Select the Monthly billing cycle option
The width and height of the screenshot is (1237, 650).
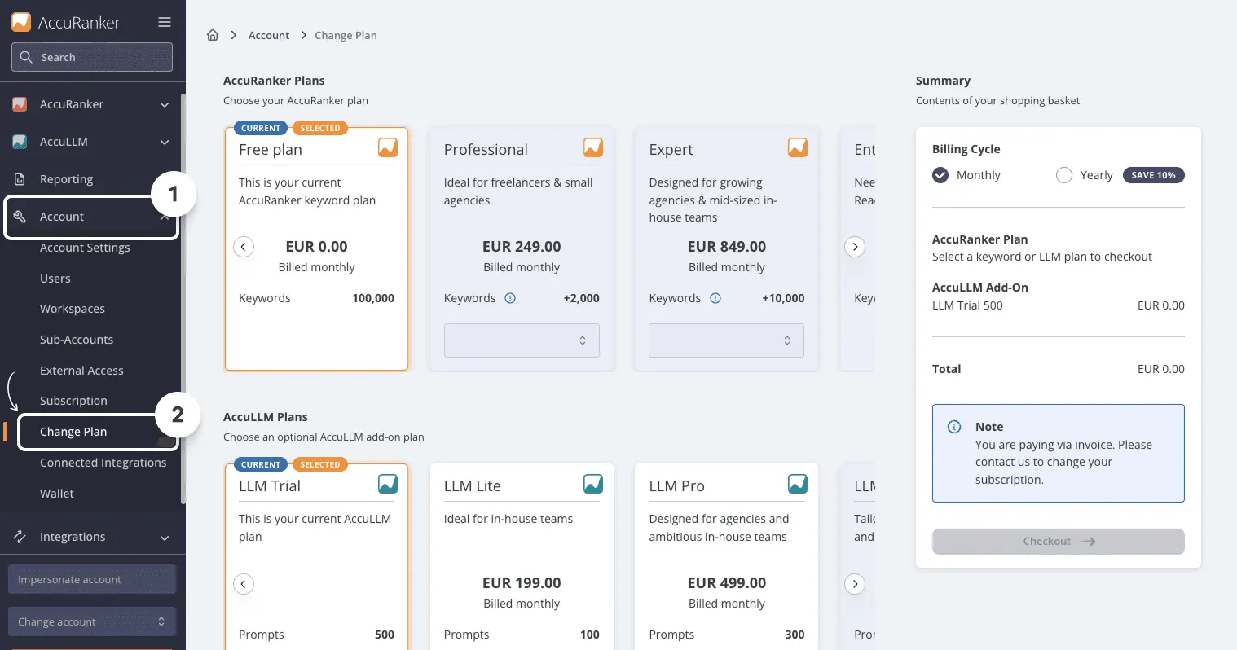pos(940,175)
